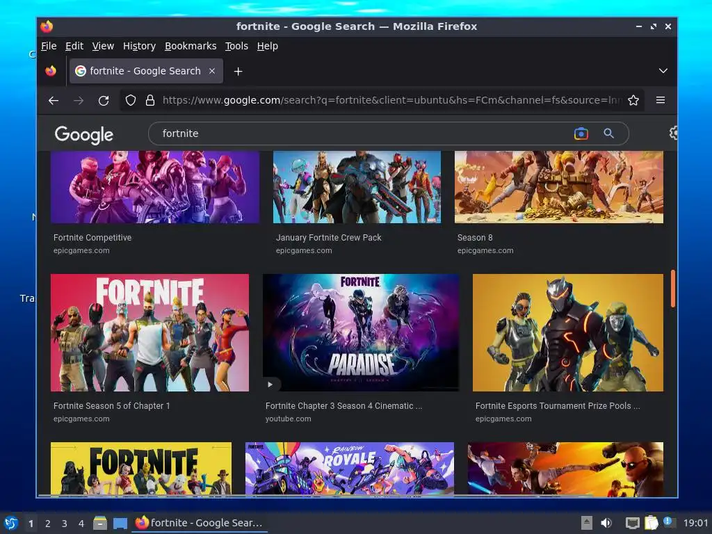Open the Paradise cinematic video thumbnail
This screenshot has width=712, height=534.
(x=361, y=332)
